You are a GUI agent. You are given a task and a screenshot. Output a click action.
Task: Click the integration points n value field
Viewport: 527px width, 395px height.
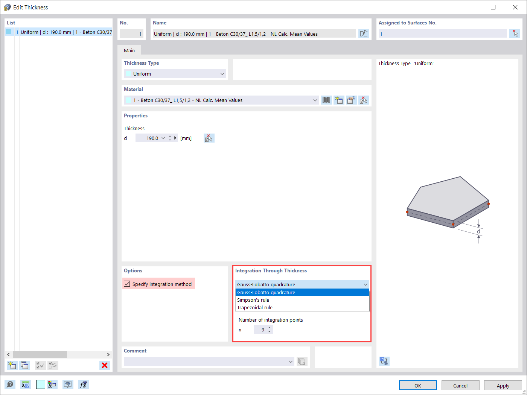tap(260, 330)
